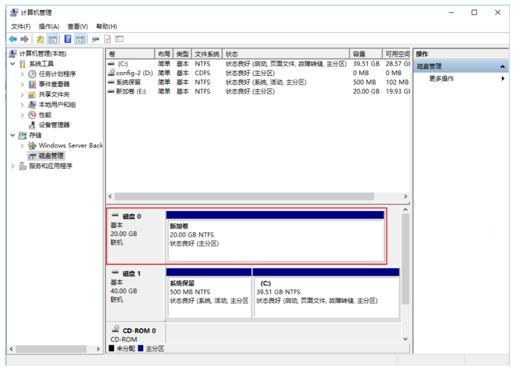This screenshot has width=513, height=370.
Task: Maximize the 计算机管理 window
Action: tap(474, 12)
